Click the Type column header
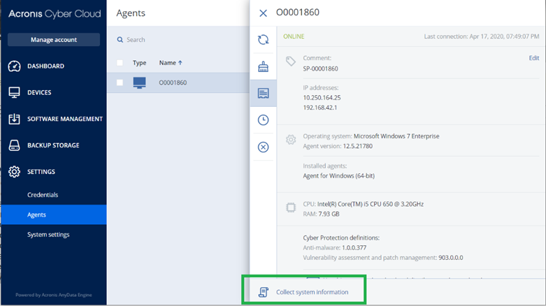 tap(139, 63)
